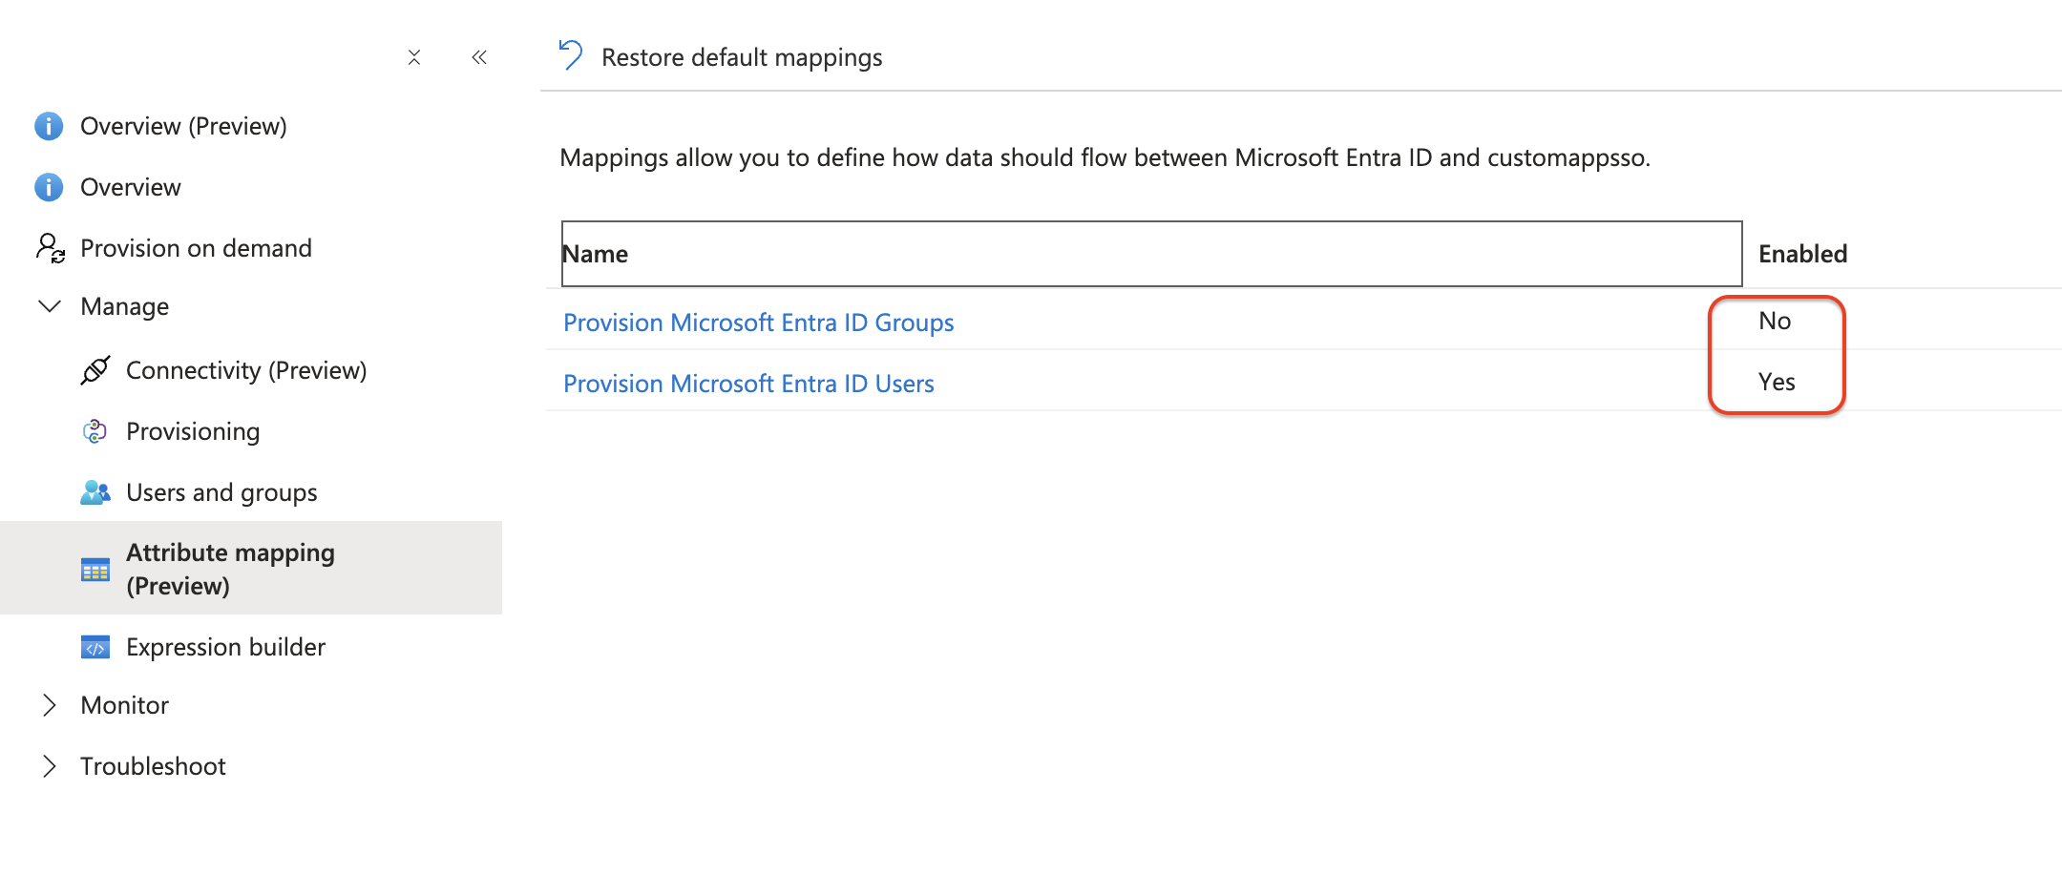Click the Attribute mapping table icon
Image resolution: width=2062 pixels, height=895 pixels.
(x=95, y=570)
